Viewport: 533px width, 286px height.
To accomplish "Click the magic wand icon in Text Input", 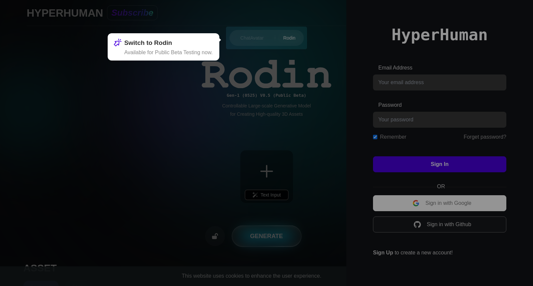I will 255,195.
